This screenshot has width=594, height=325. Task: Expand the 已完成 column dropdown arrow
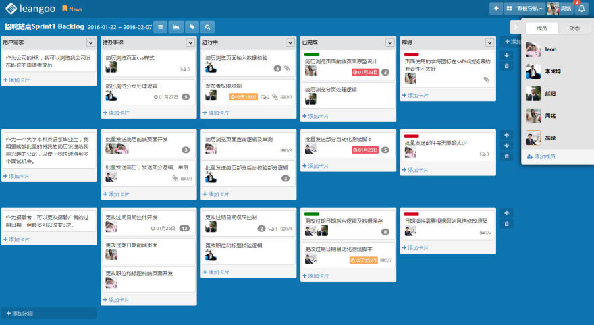390,42
